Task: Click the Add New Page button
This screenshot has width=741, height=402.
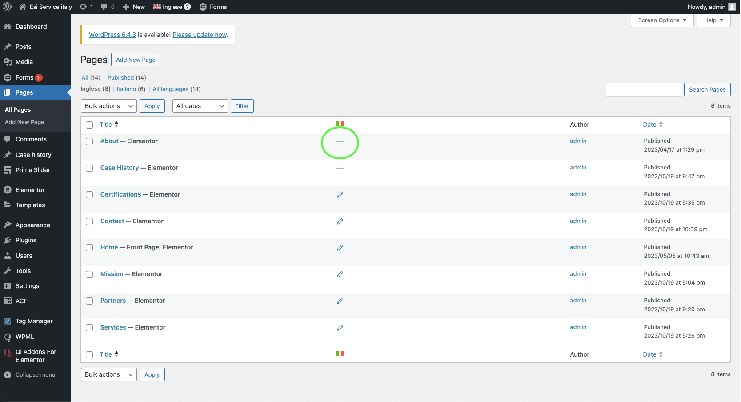Action: [136, 60]
